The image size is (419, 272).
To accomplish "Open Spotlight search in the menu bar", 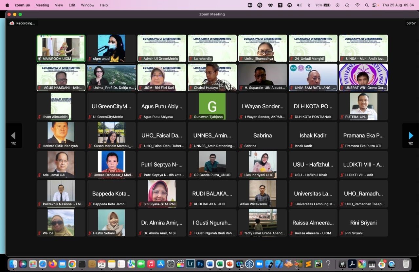I will click(x=367, y=5).
